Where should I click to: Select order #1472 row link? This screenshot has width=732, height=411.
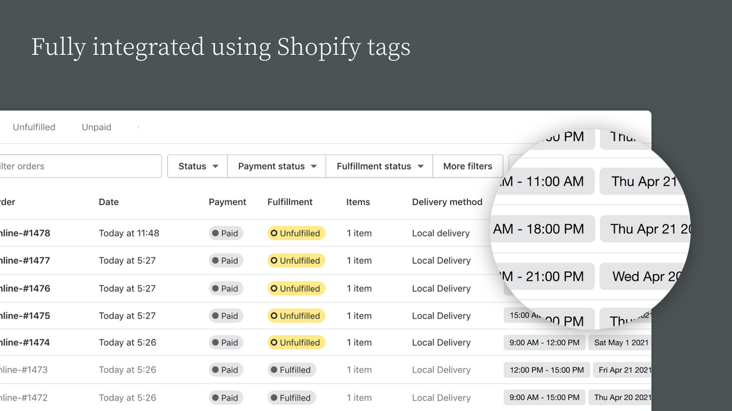24,398
